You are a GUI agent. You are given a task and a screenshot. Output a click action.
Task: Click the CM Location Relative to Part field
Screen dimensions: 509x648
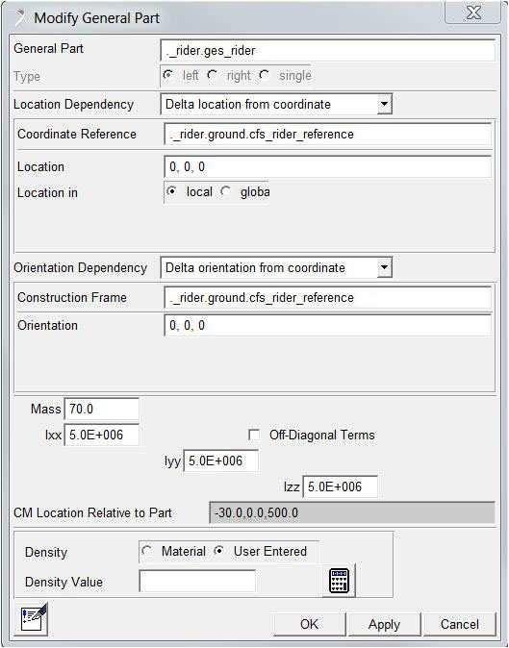[x=352, y=512]
